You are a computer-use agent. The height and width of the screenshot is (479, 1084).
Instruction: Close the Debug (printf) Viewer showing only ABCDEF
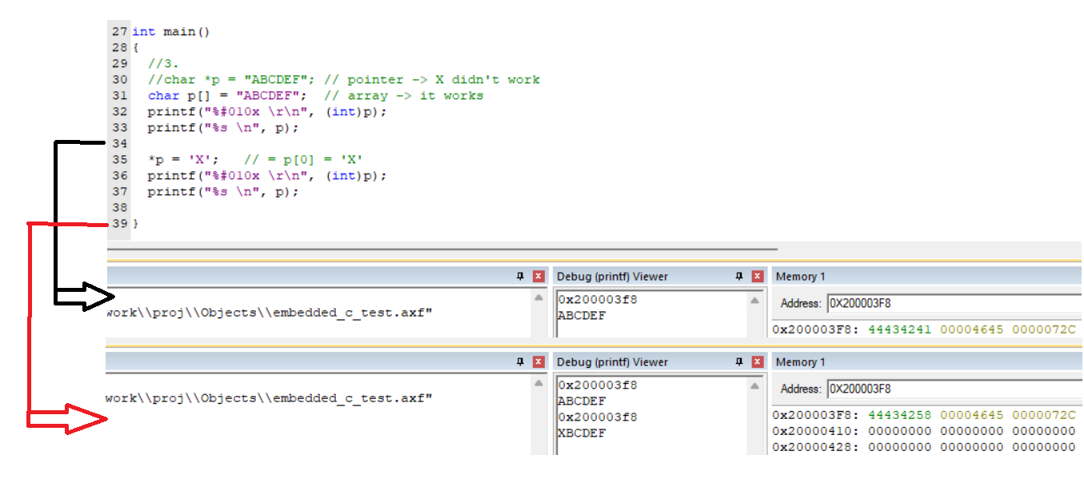[758, 277]
